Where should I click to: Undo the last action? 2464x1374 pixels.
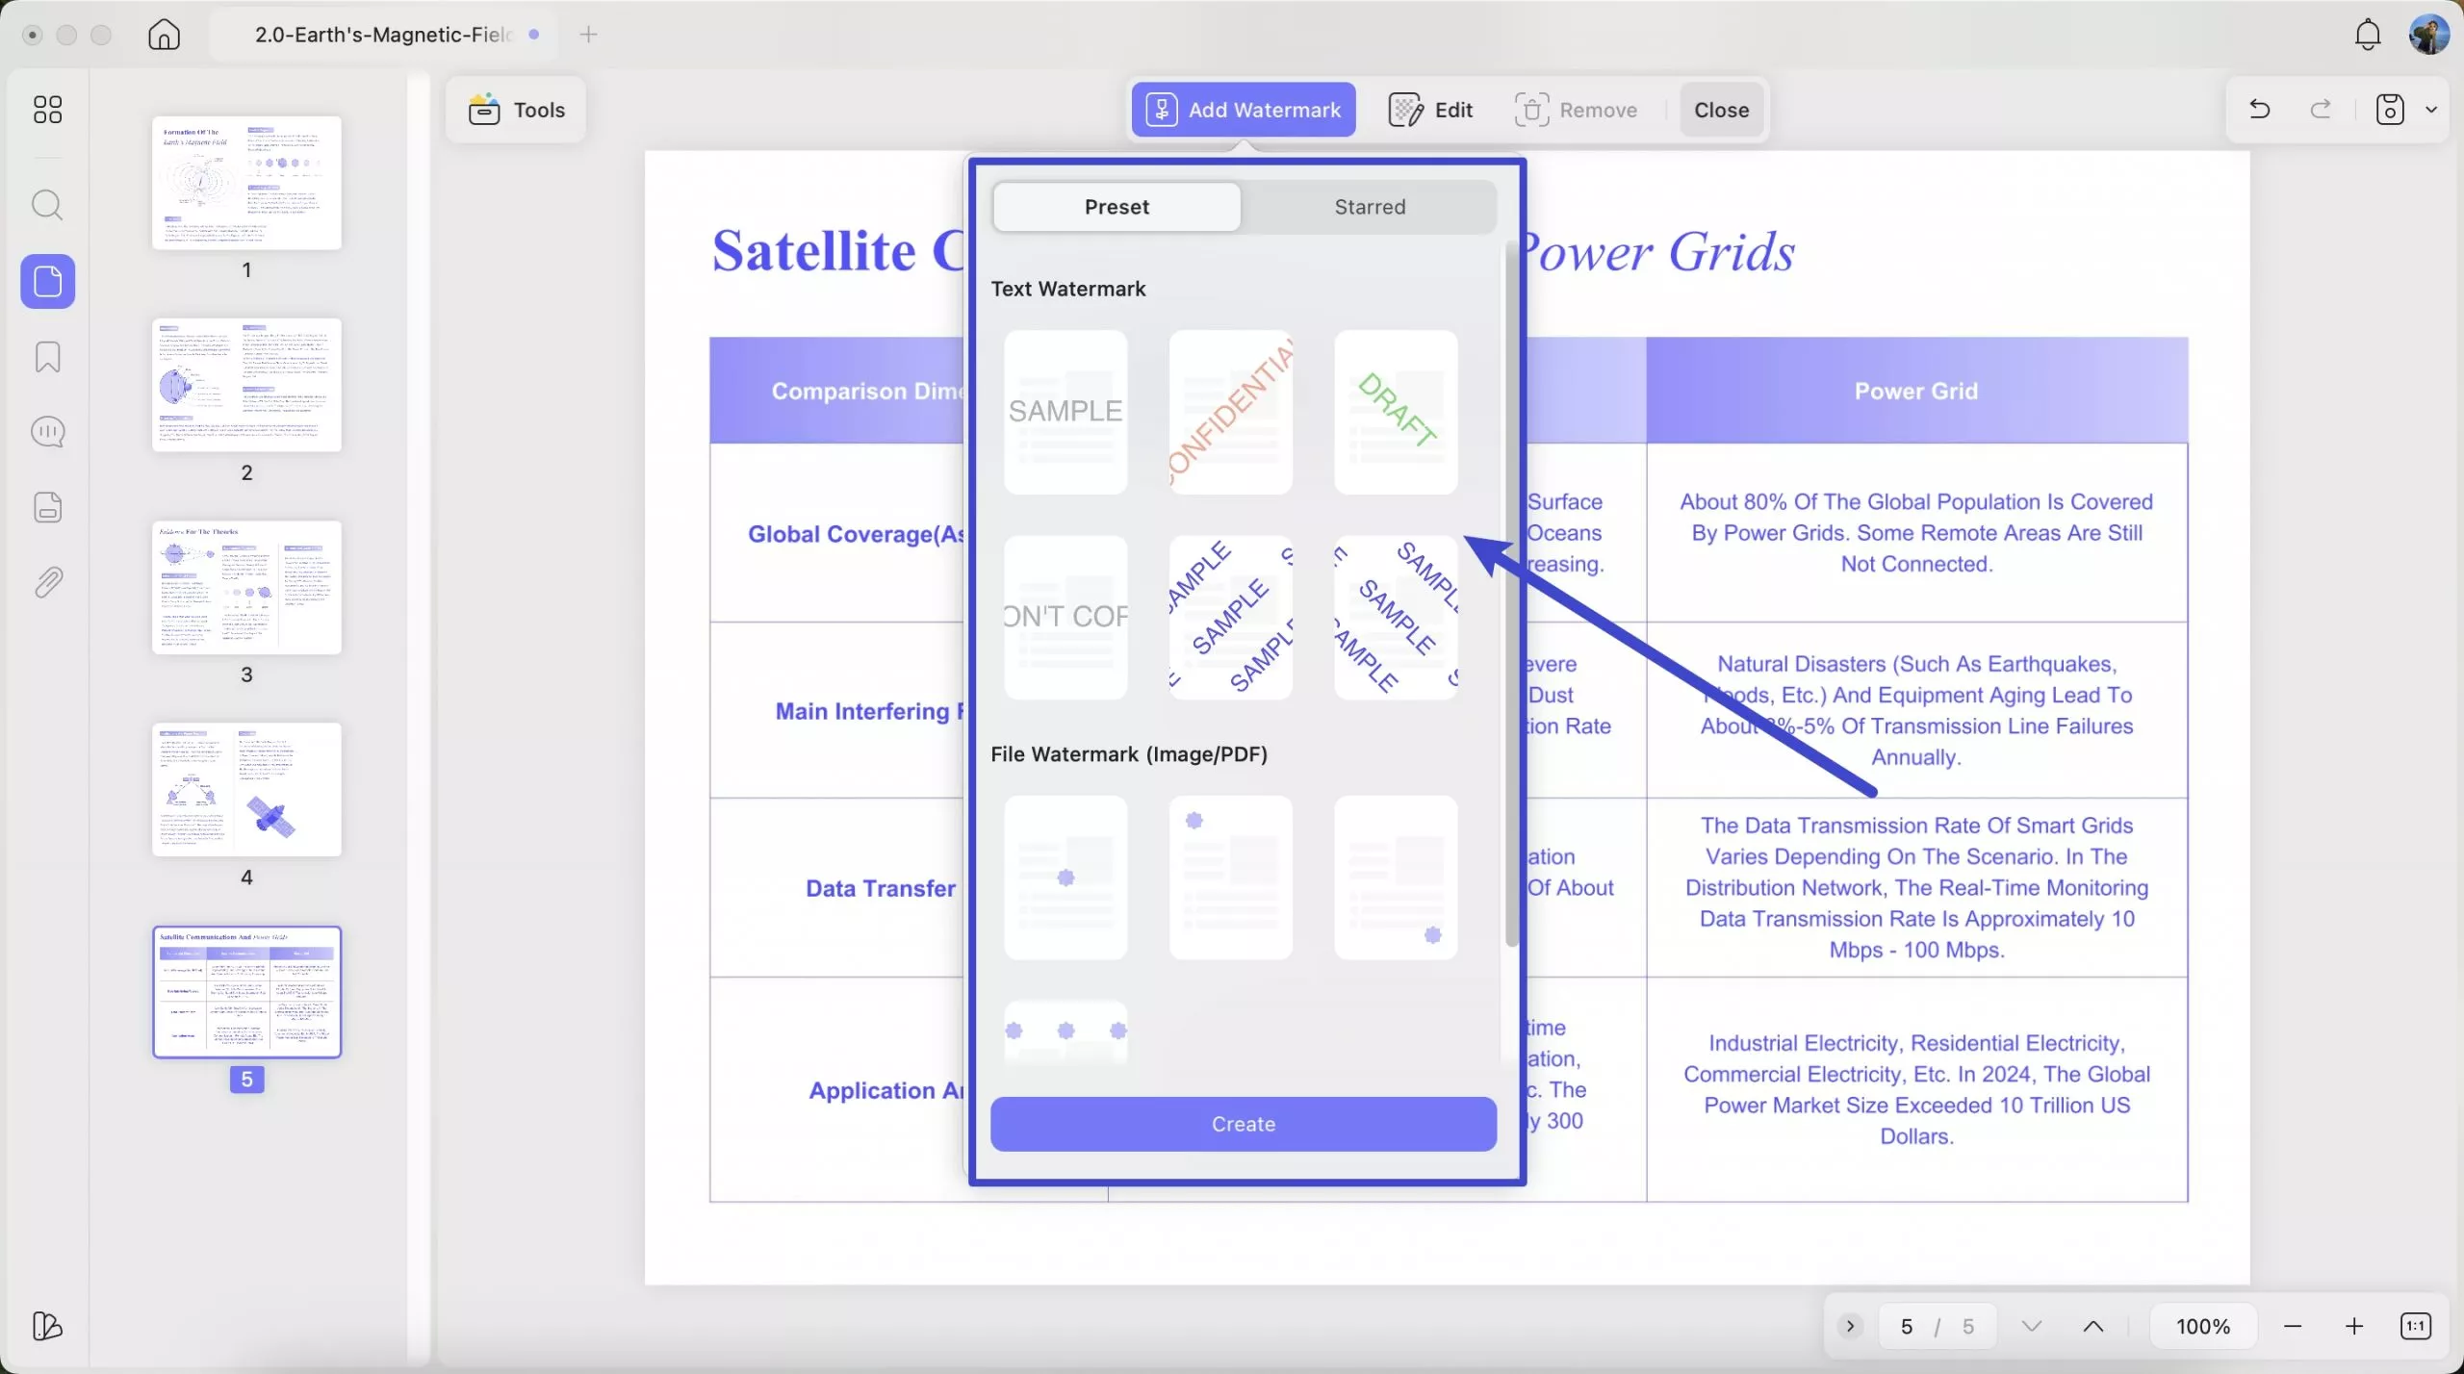tap(2260, 110)
